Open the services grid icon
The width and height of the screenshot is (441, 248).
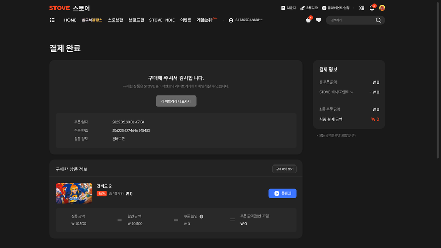362,8
